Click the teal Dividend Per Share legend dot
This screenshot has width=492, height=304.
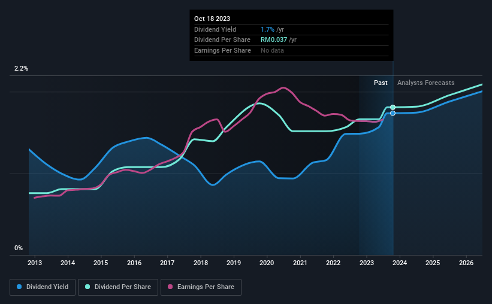tap(87, 287)
